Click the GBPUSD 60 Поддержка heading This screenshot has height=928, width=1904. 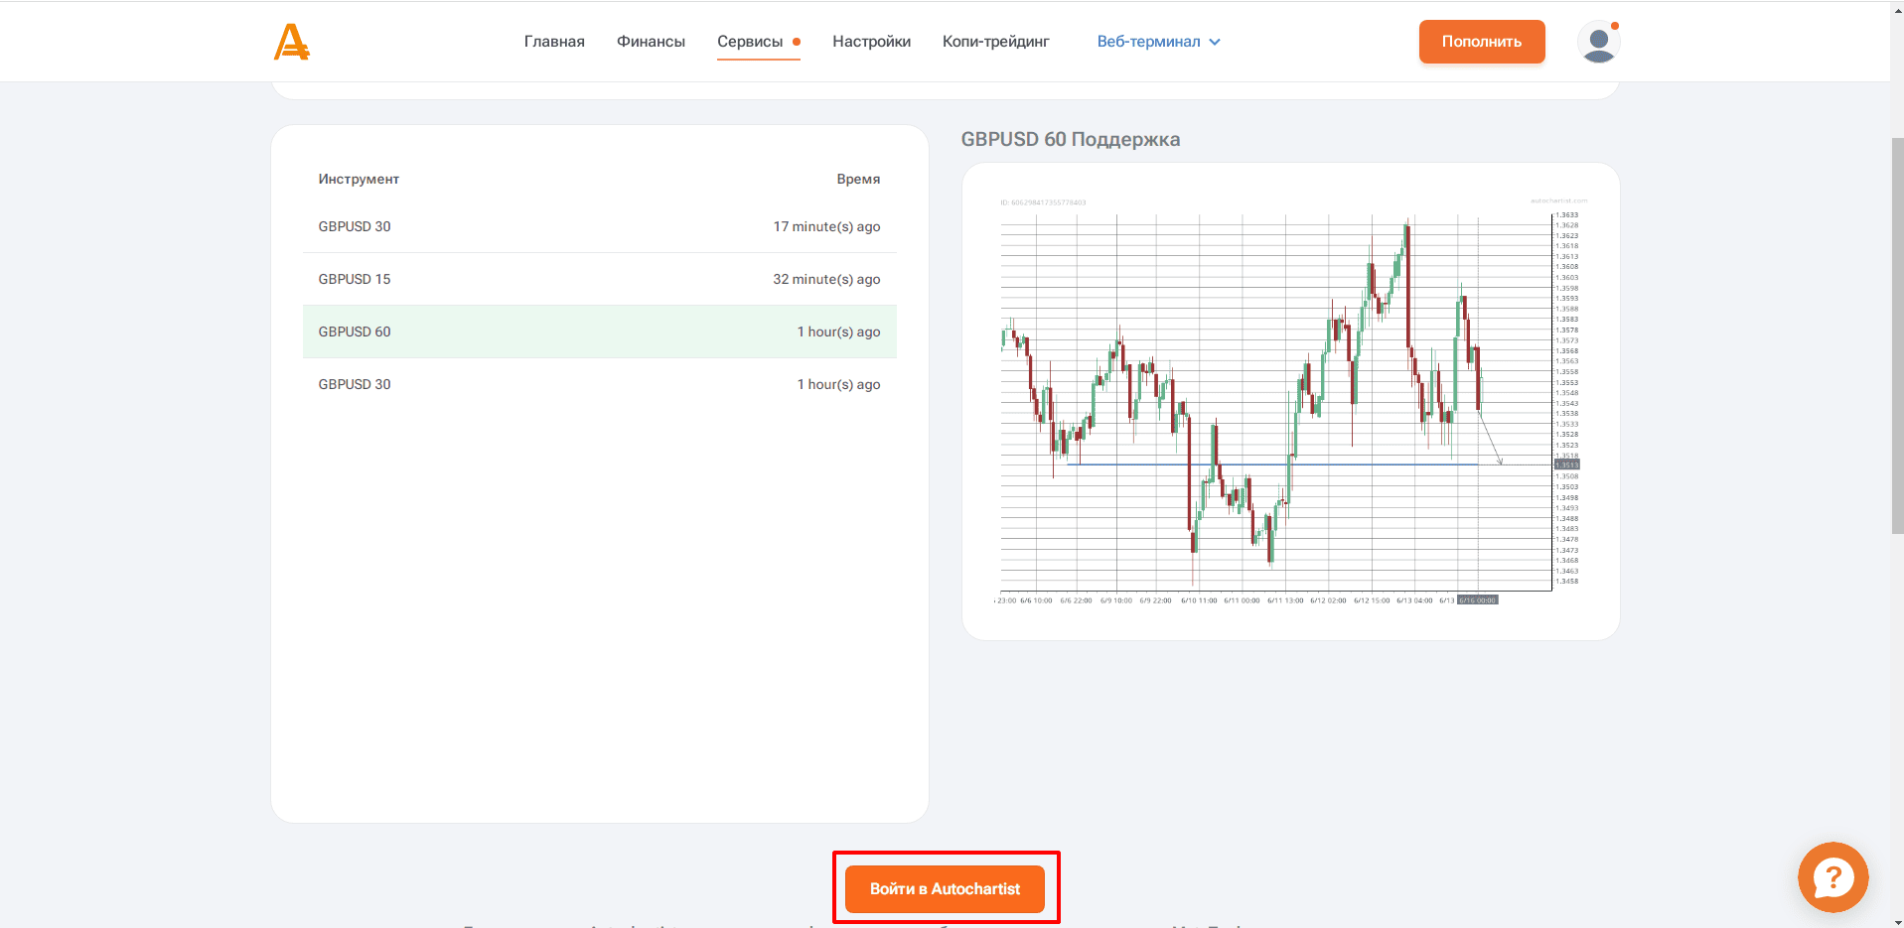[x=1071, y=139]
